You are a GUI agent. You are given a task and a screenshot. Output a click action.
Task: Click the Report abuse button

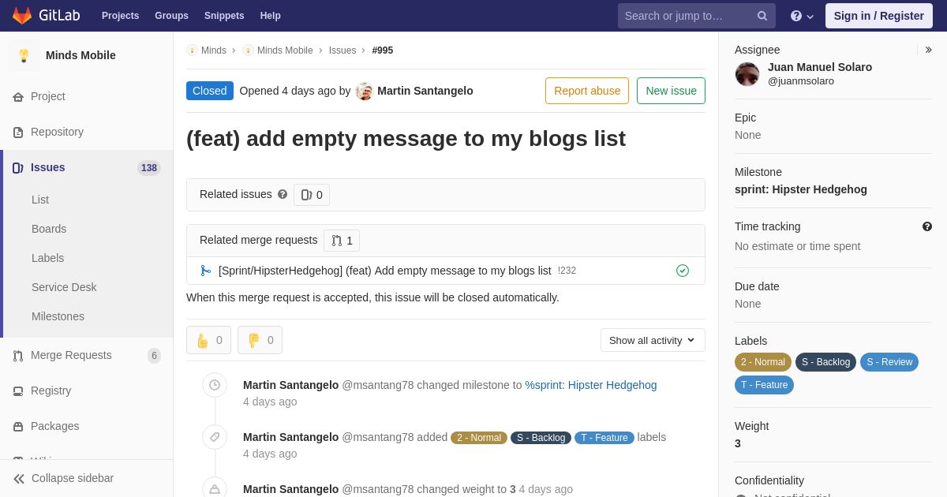click(x=587, y=91)
